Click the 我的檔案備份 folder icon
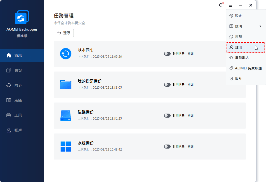This screenshot has width=269, height=182. pos(66,85)
